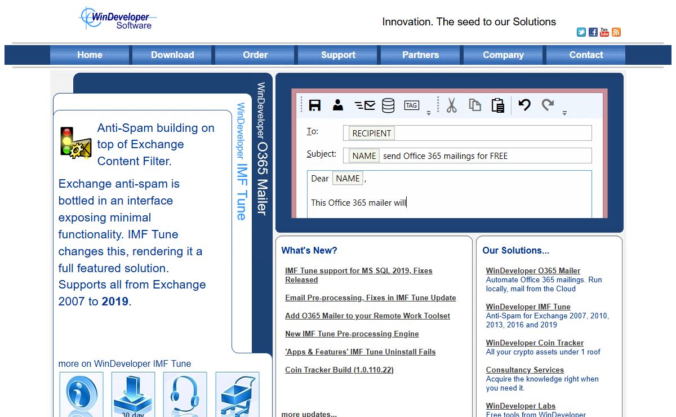The image size is (676, 417).
Task: Open WinDeveloper IMF Tune solution link
Action: 528,307
